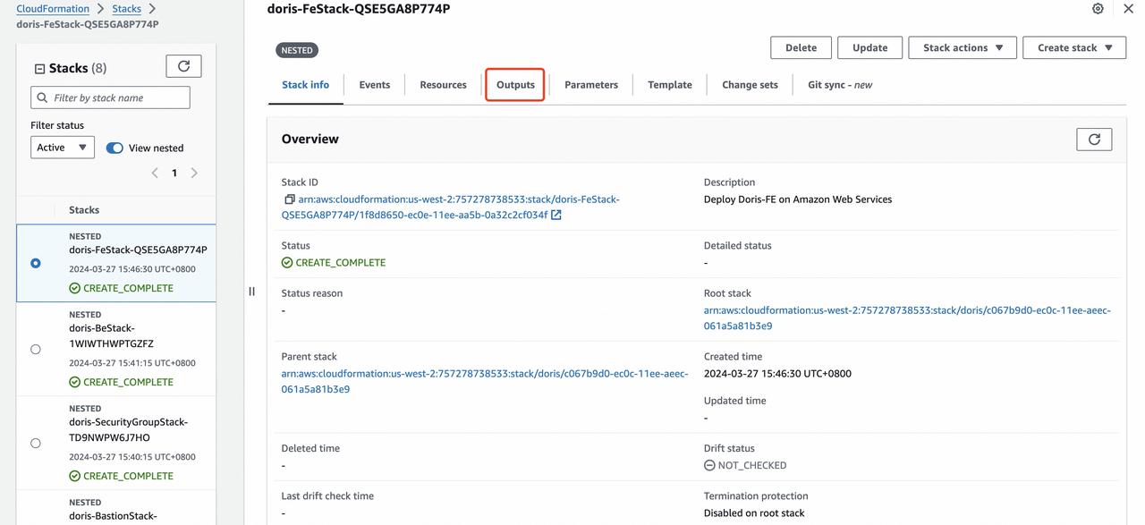Image resolution: width=1145 pixels, height=525 pixels.
Task: Open the Events tab
Action: tap(374, 85)
